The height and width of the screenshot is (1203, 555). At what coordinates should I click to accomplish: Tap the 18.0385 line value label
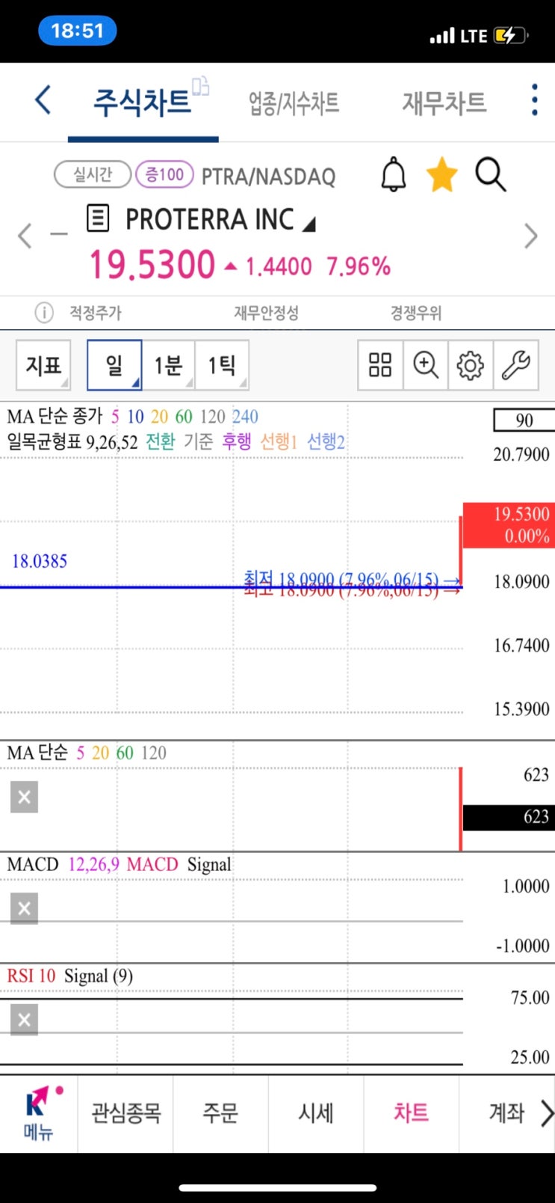pos(40,560)
